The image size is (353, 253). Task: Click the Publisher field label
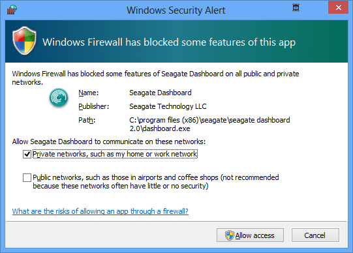click(x=94, y=106)
